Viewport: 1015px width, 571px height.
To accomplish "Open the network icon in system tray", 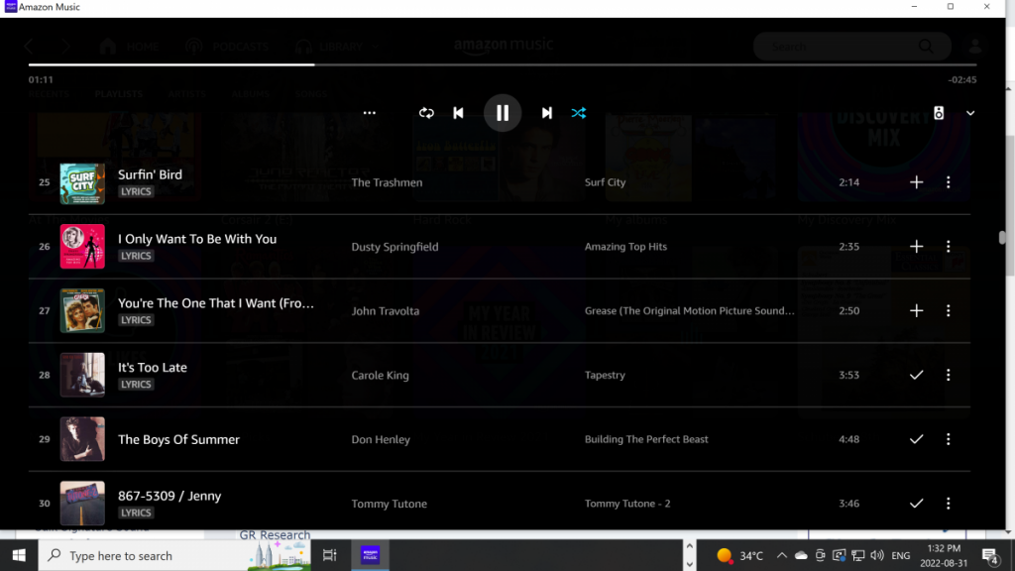I will 857,555.
